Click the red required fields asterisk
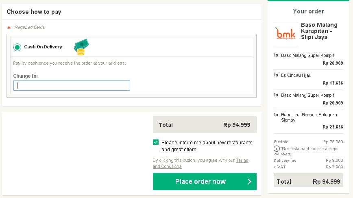Image resolution: width=353 pixels, height=198 pixels. 9,28
